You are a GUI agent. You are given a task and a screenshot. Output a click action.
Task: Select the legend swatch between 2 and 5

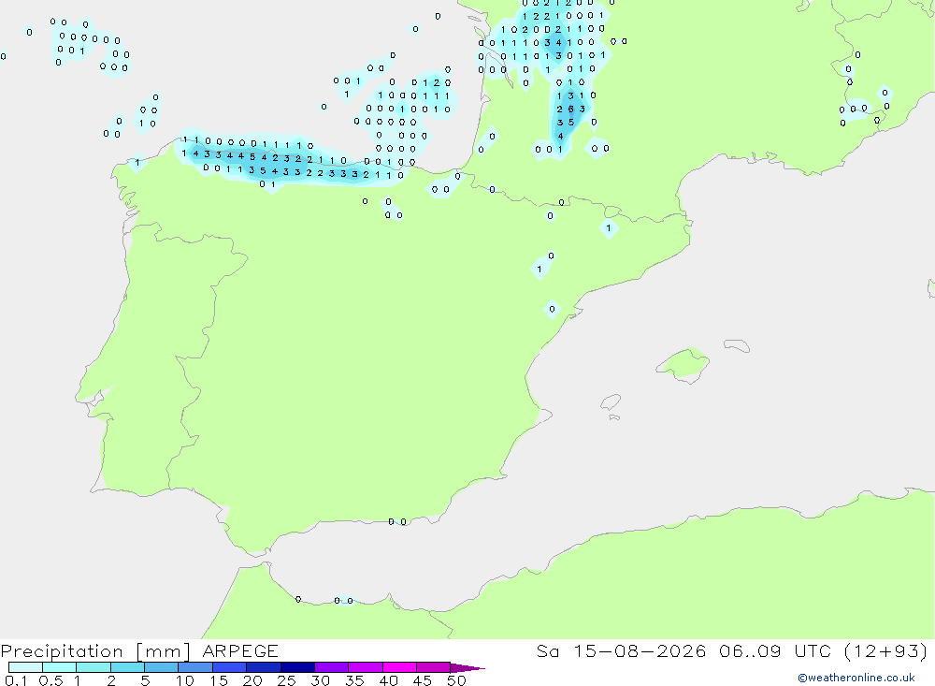(127, 667)
